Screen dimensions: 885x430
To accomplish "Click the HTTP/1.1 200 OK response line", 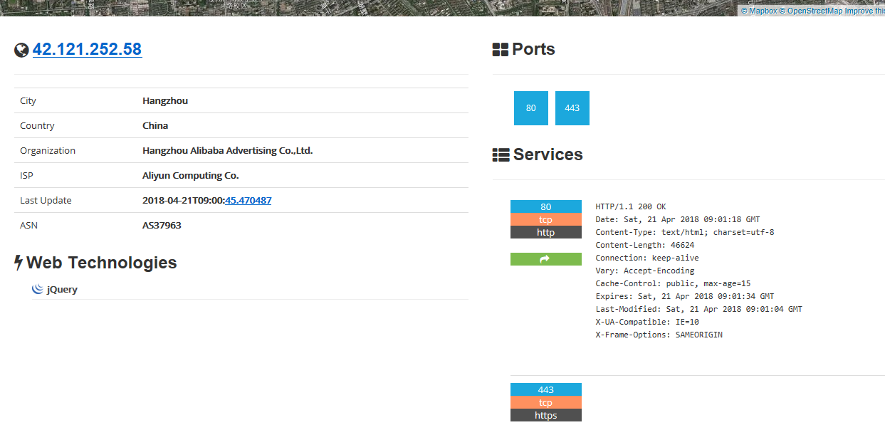I will tap(631, 206).
